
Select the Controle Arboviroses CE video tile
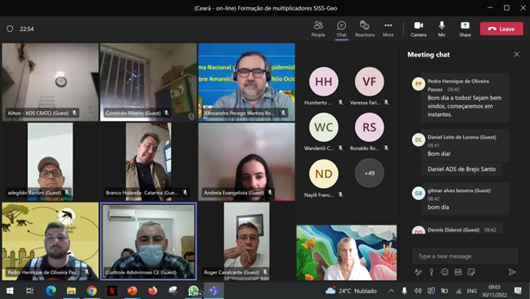click(148, 241)
